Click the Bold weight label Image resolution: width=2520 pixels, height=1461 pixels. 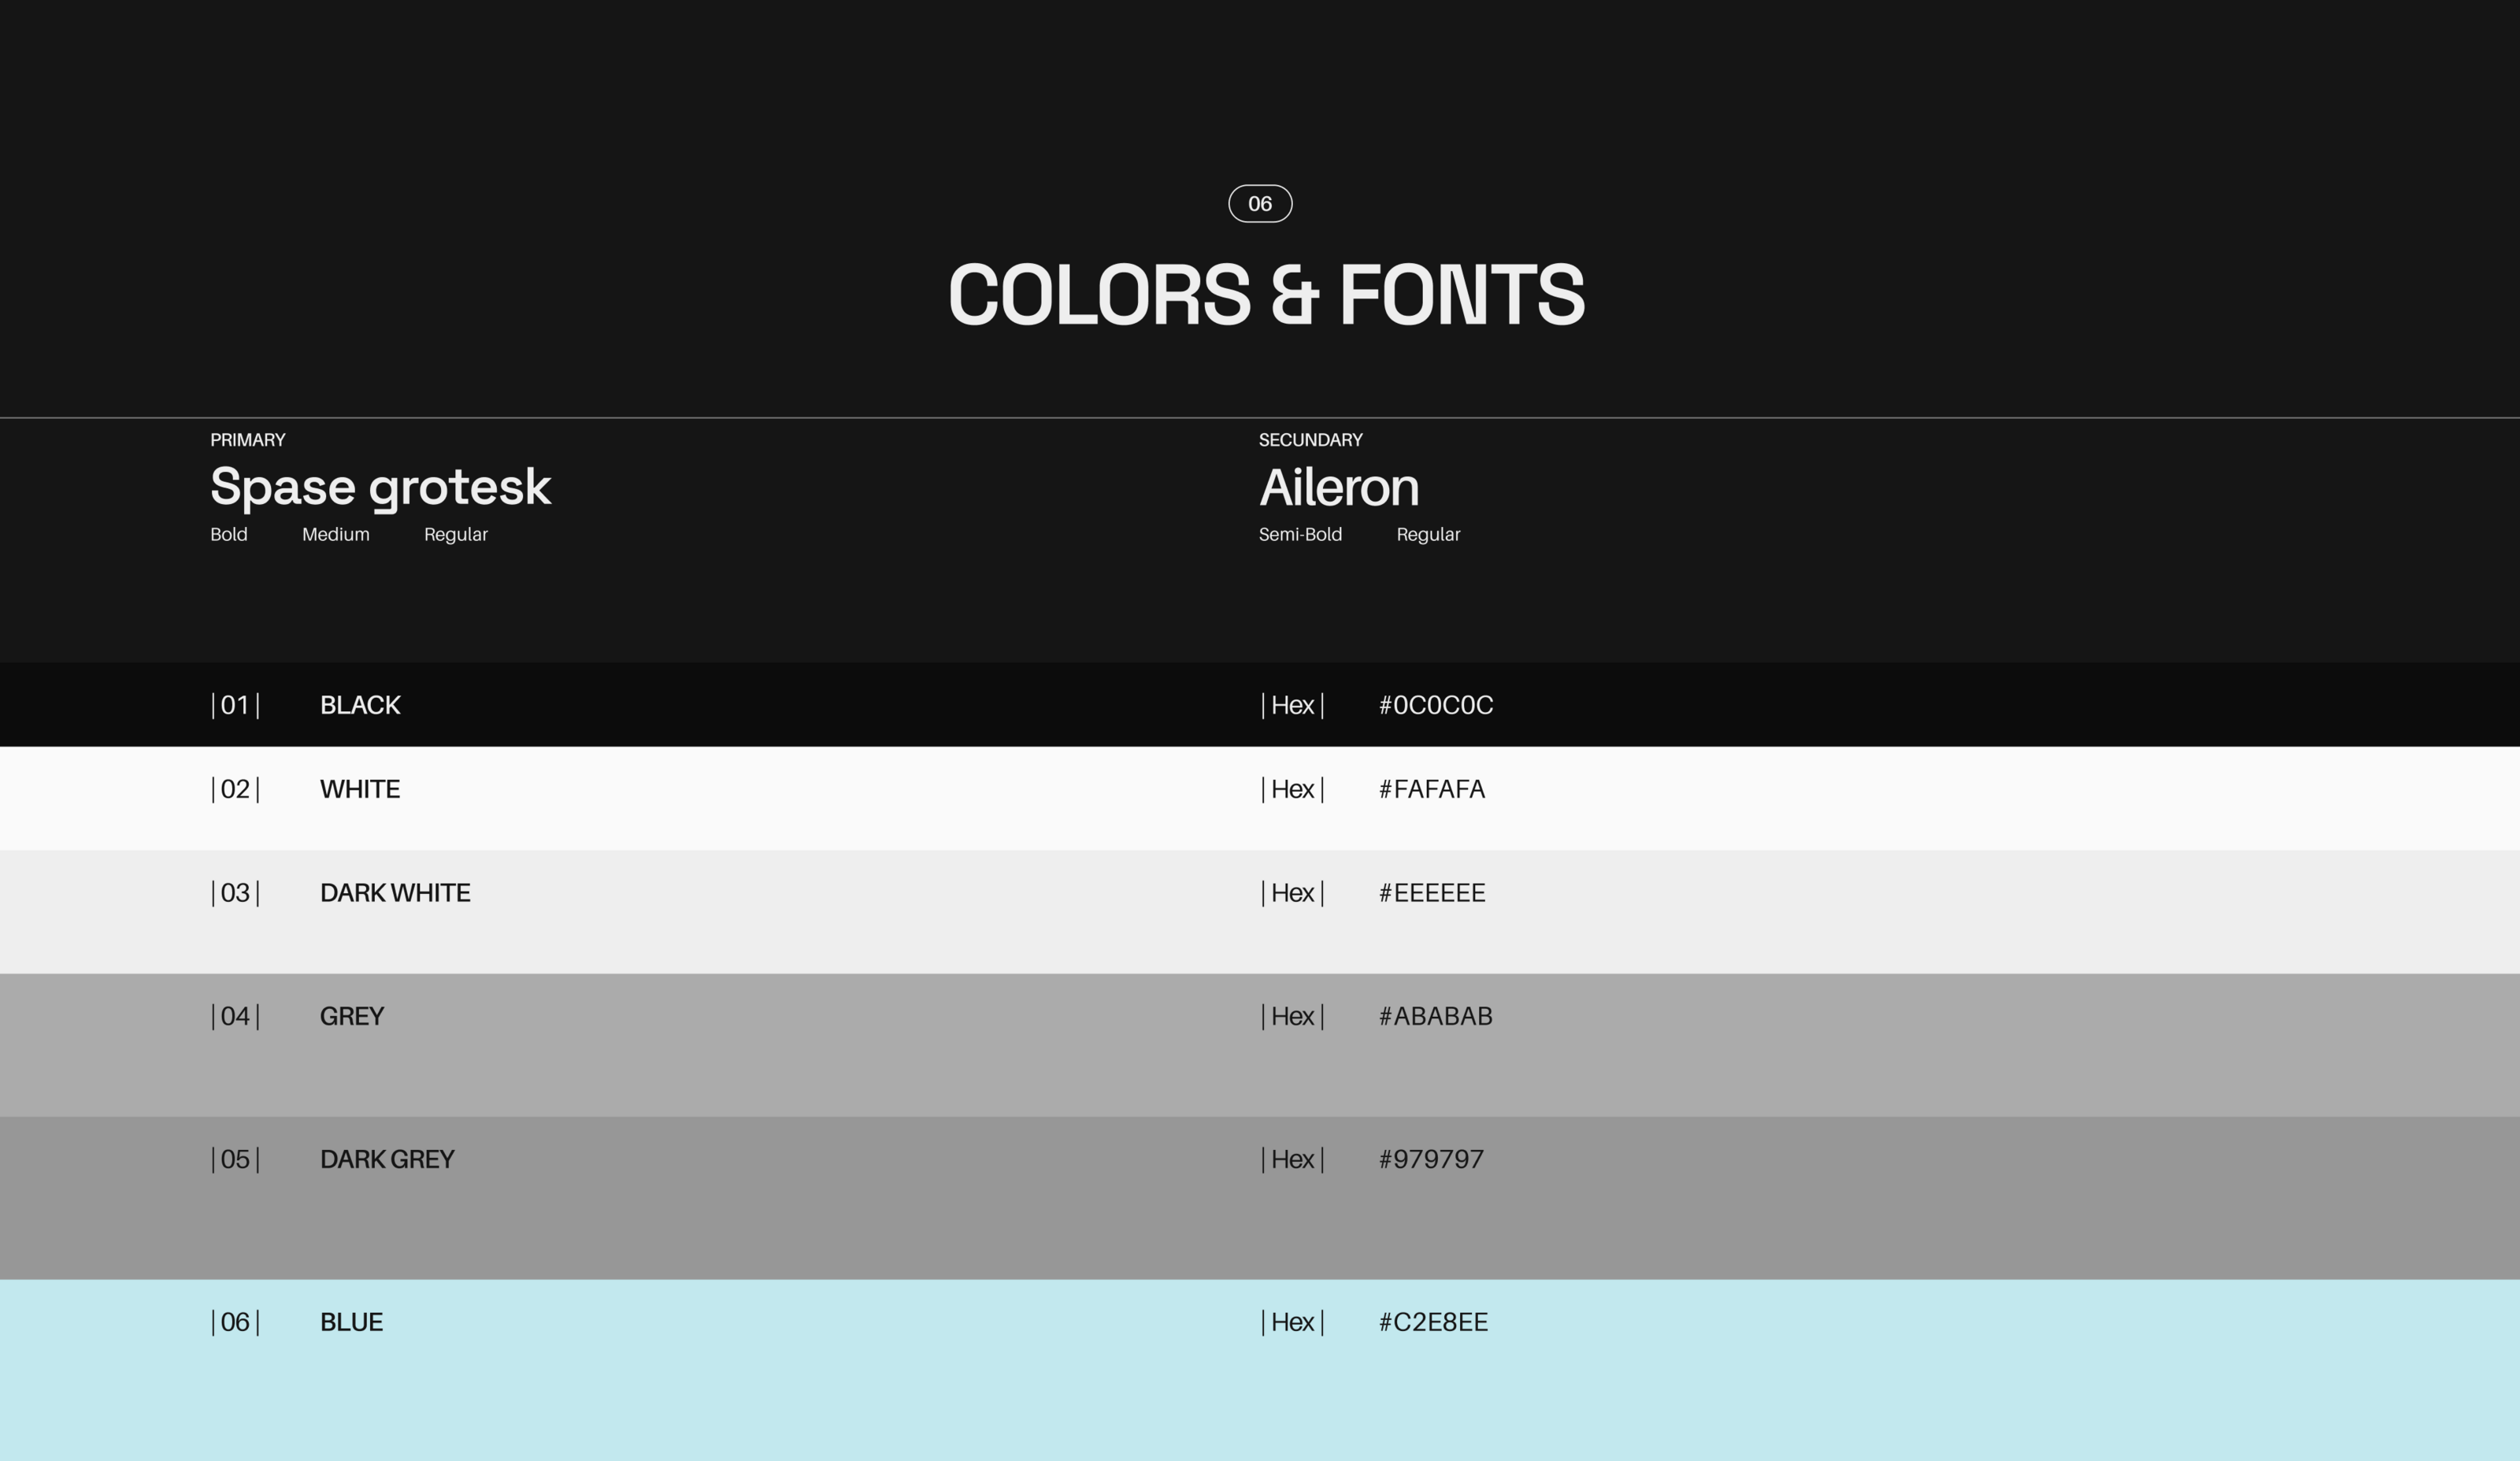point(229,535)
